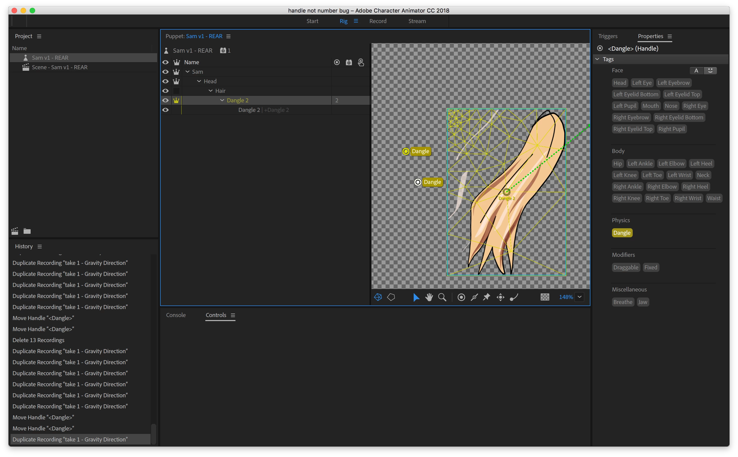This screenshot has width=738, height=457.
Task: Select the Pin tool
Action: (x=486, y=297)
